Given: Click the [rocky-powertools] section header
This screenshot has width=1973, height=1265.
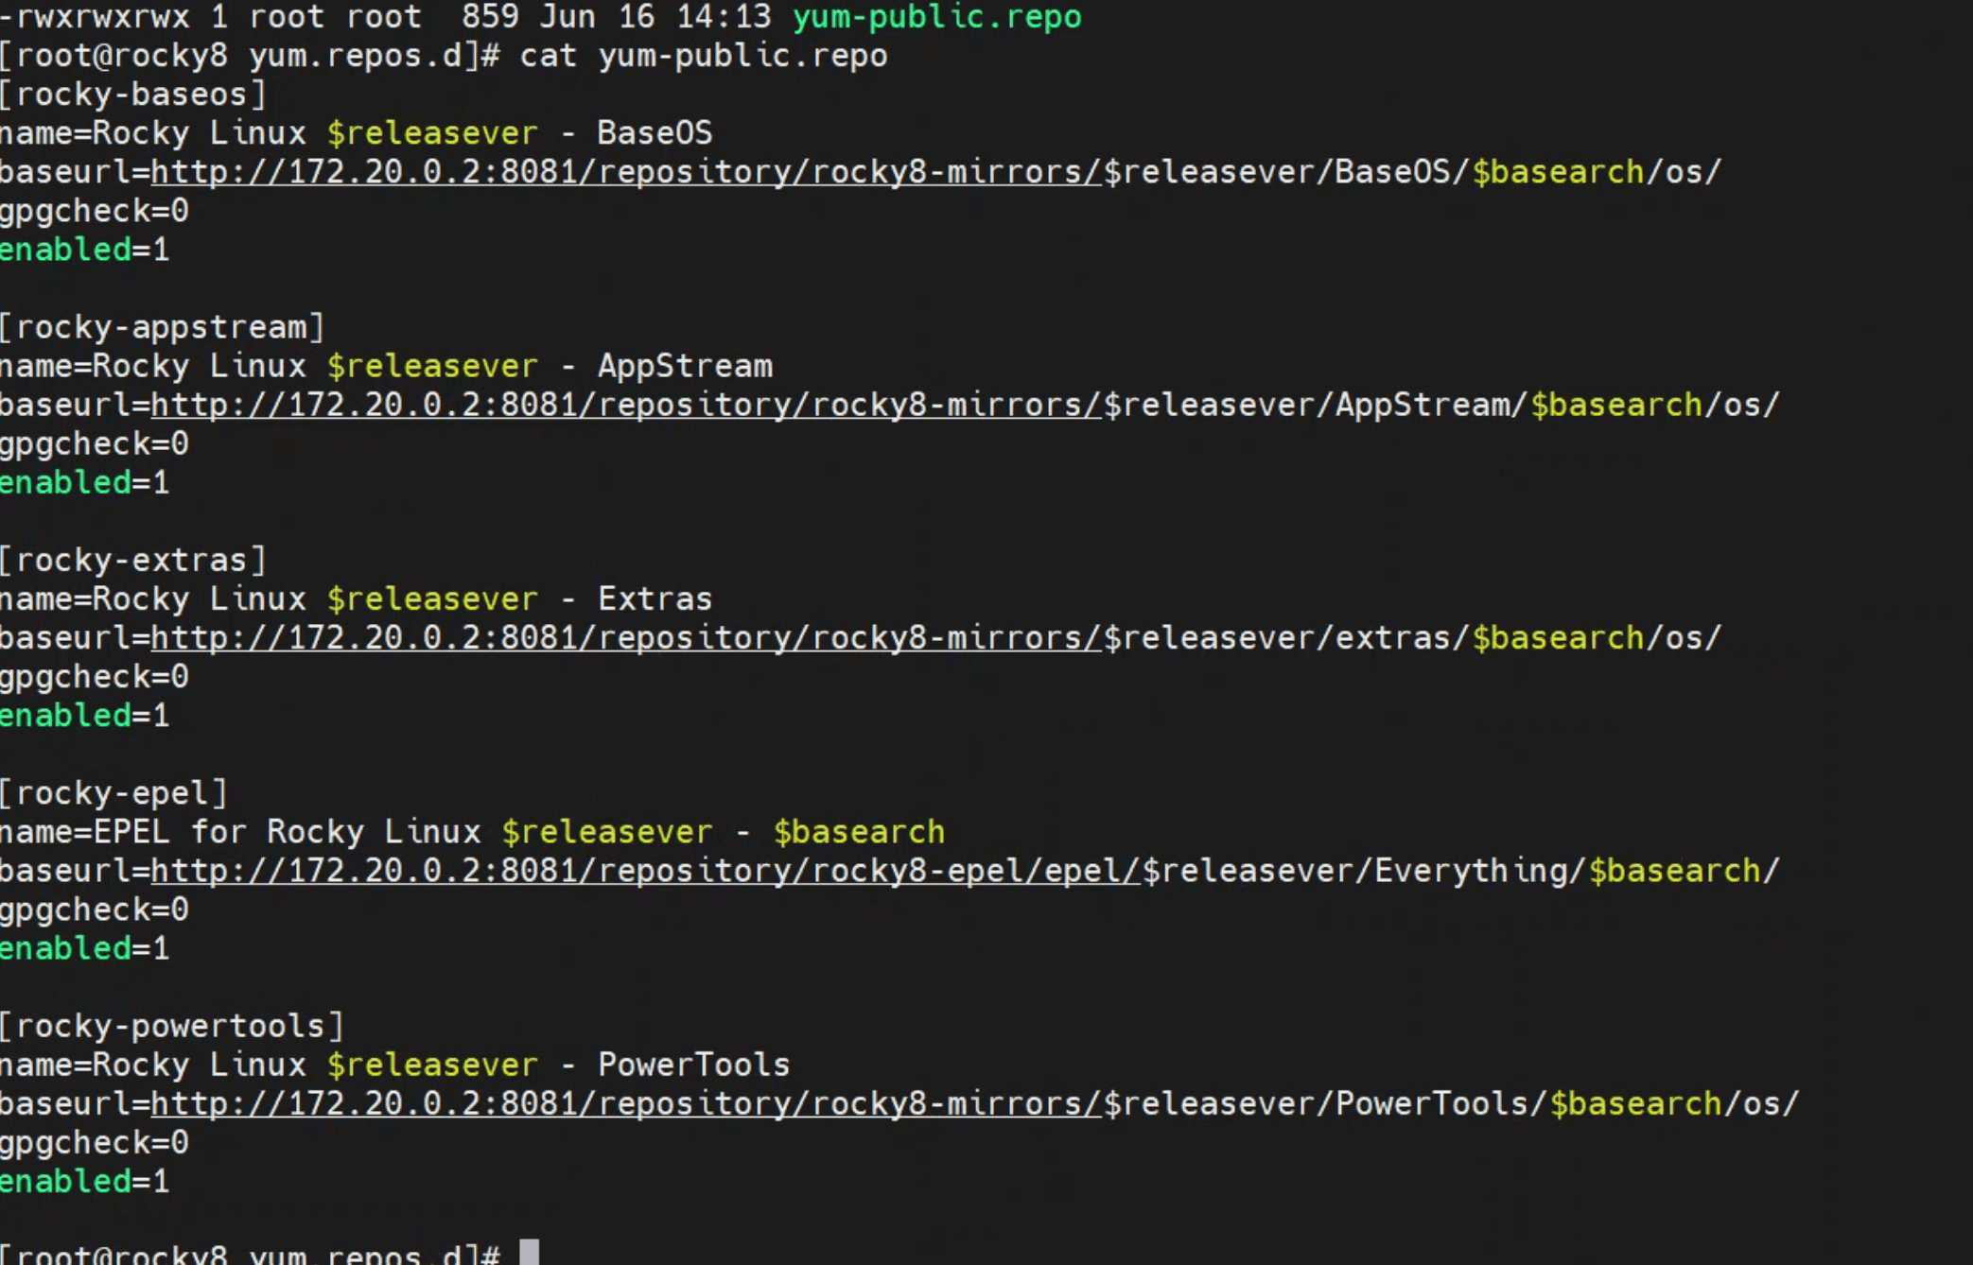Looking at the screenshot, I should [x=172, y=1026].
